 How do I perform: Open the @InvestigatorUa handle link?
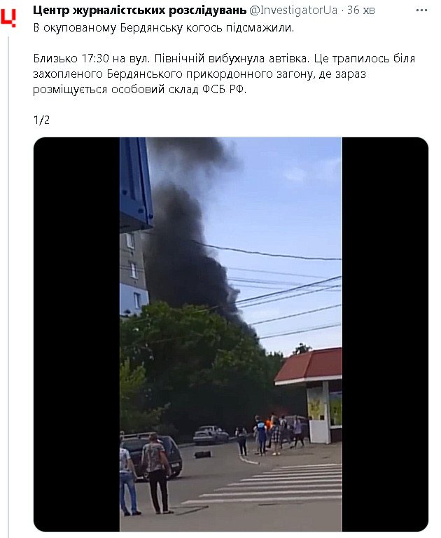click(293, 11)
